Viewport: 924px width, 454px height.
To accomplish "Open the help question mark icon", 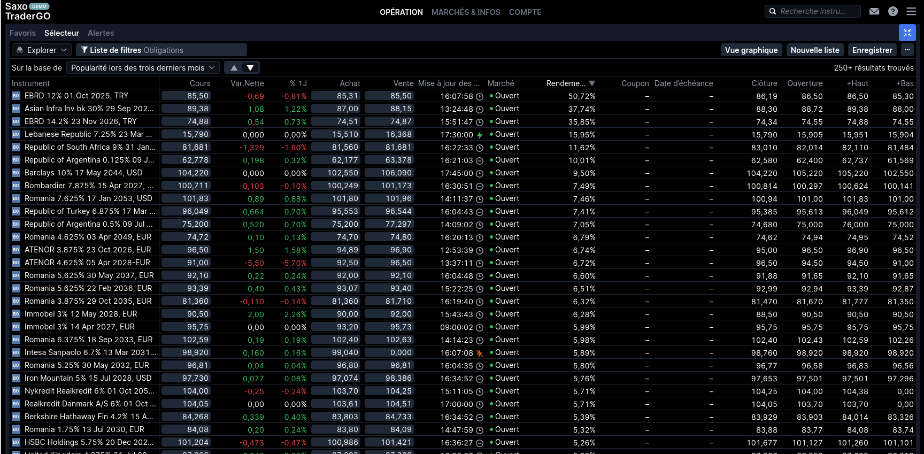I will 893,11.
